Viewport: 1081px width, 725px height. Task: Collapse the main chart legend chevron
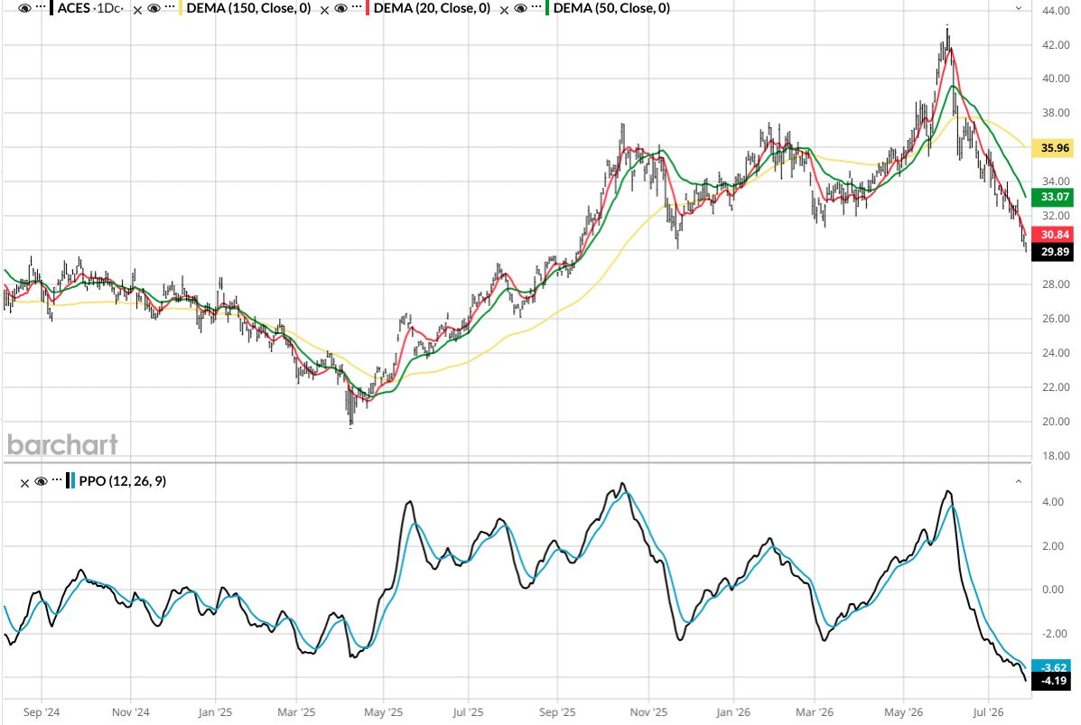point(1019,8)
